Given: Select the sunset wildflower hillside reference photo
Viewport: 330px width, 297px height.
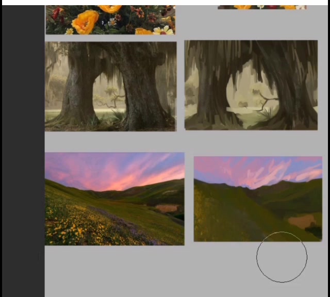Looking at the screenshot, I should (114, 199).
